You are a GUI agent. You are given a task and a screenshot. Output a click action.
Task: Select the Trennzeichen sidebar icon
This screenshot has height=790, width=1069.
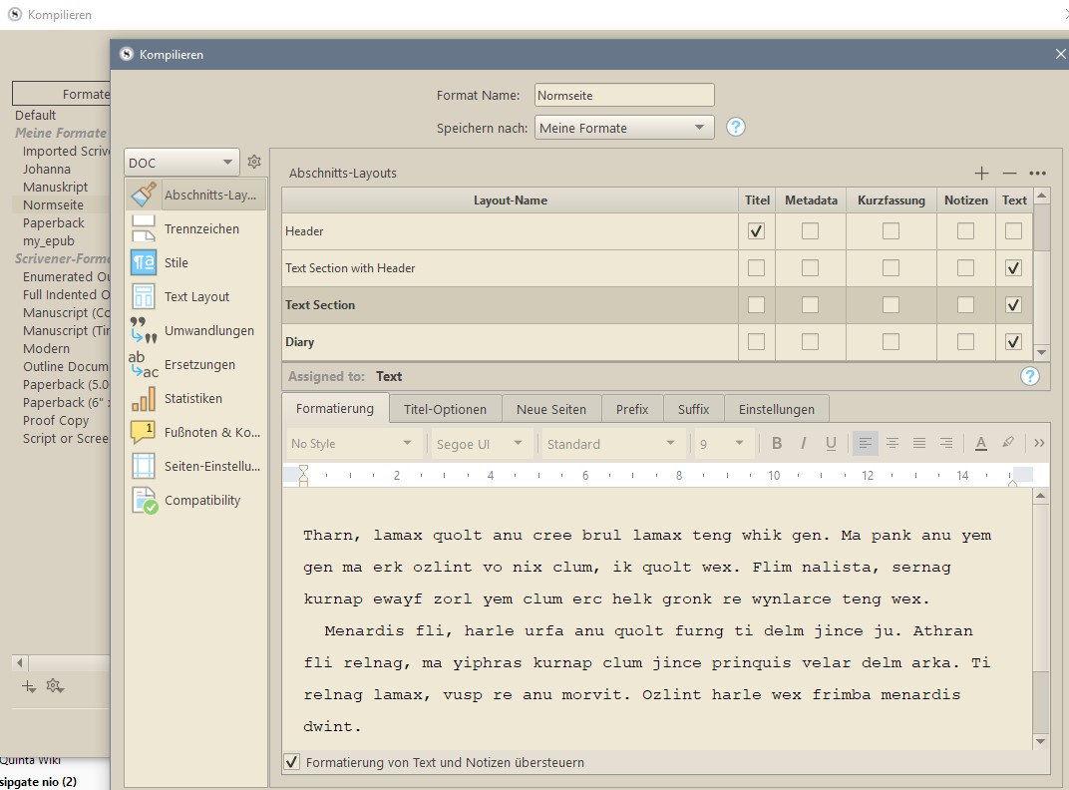pyautogui.click(x=144, y=228)
